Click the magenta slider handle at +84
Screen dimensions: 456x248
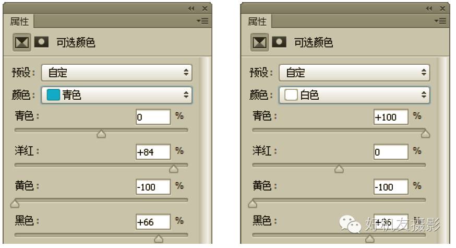pyautogui.click(x=174, y=169)
